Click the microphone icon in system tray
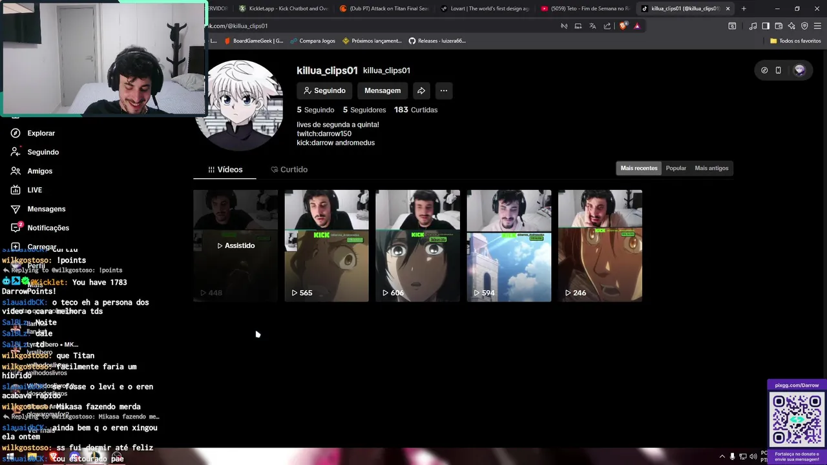 point(732,457)
